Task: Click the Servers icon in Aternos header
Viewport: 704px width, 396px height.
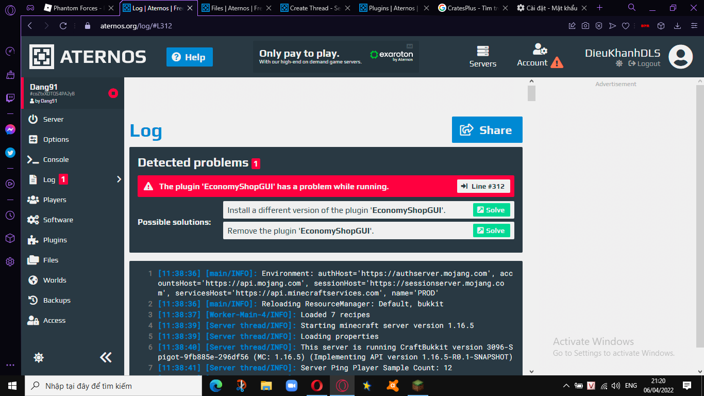Action: (483, 57)
